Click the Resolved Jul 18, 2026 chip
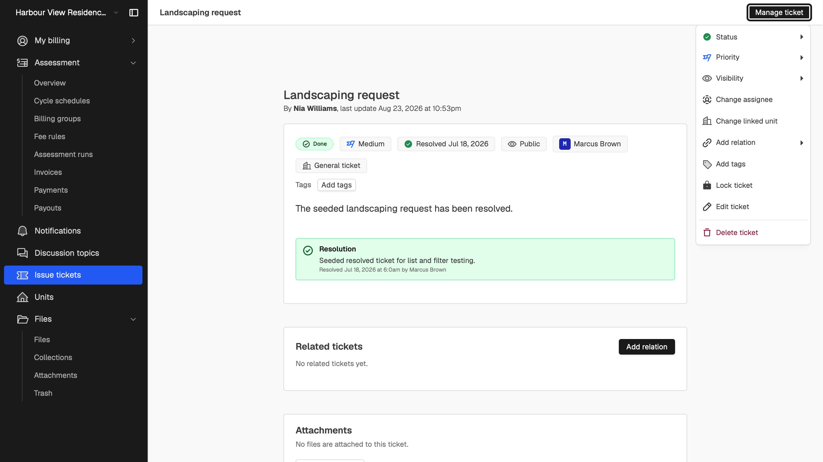This screenshot has height=462, width=823. coord(446,144)
